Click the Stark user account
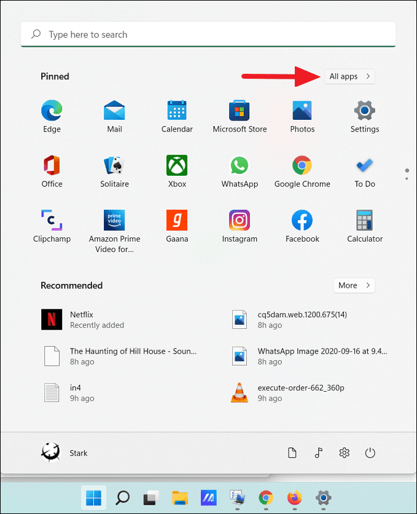417x514 pixels. pyautogui.click(x=65, y=453)
